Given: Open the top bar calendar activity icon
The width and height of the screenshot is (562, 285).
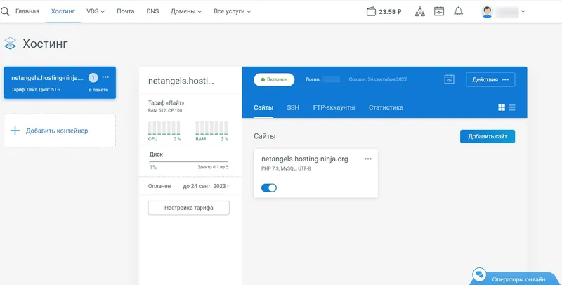Looking at the screenshot, I should coord(439,11).
